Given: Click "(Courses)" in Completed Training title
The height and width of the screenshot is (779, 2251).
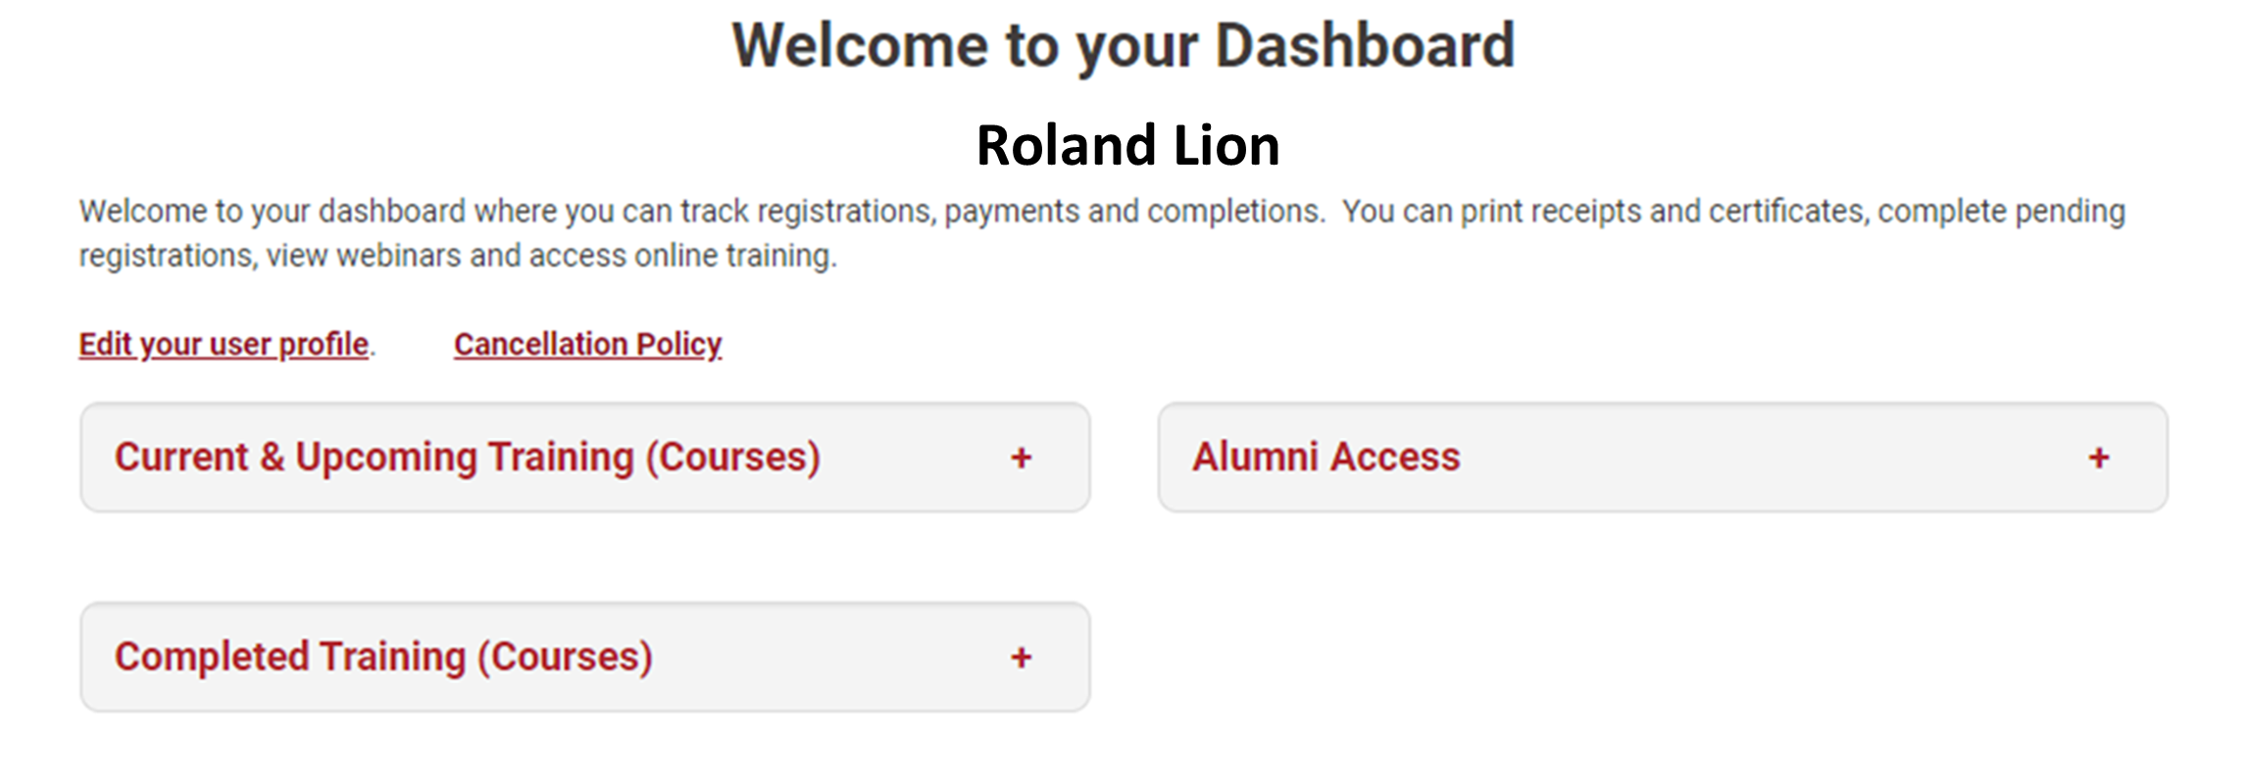Looking at the screenshot, I should pyautogui.click(x=565, y=657).
